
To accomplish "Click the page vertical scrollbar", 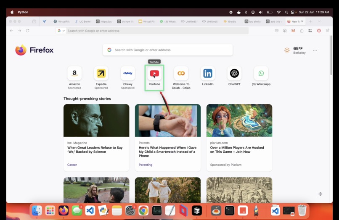I will click(331, 55).
